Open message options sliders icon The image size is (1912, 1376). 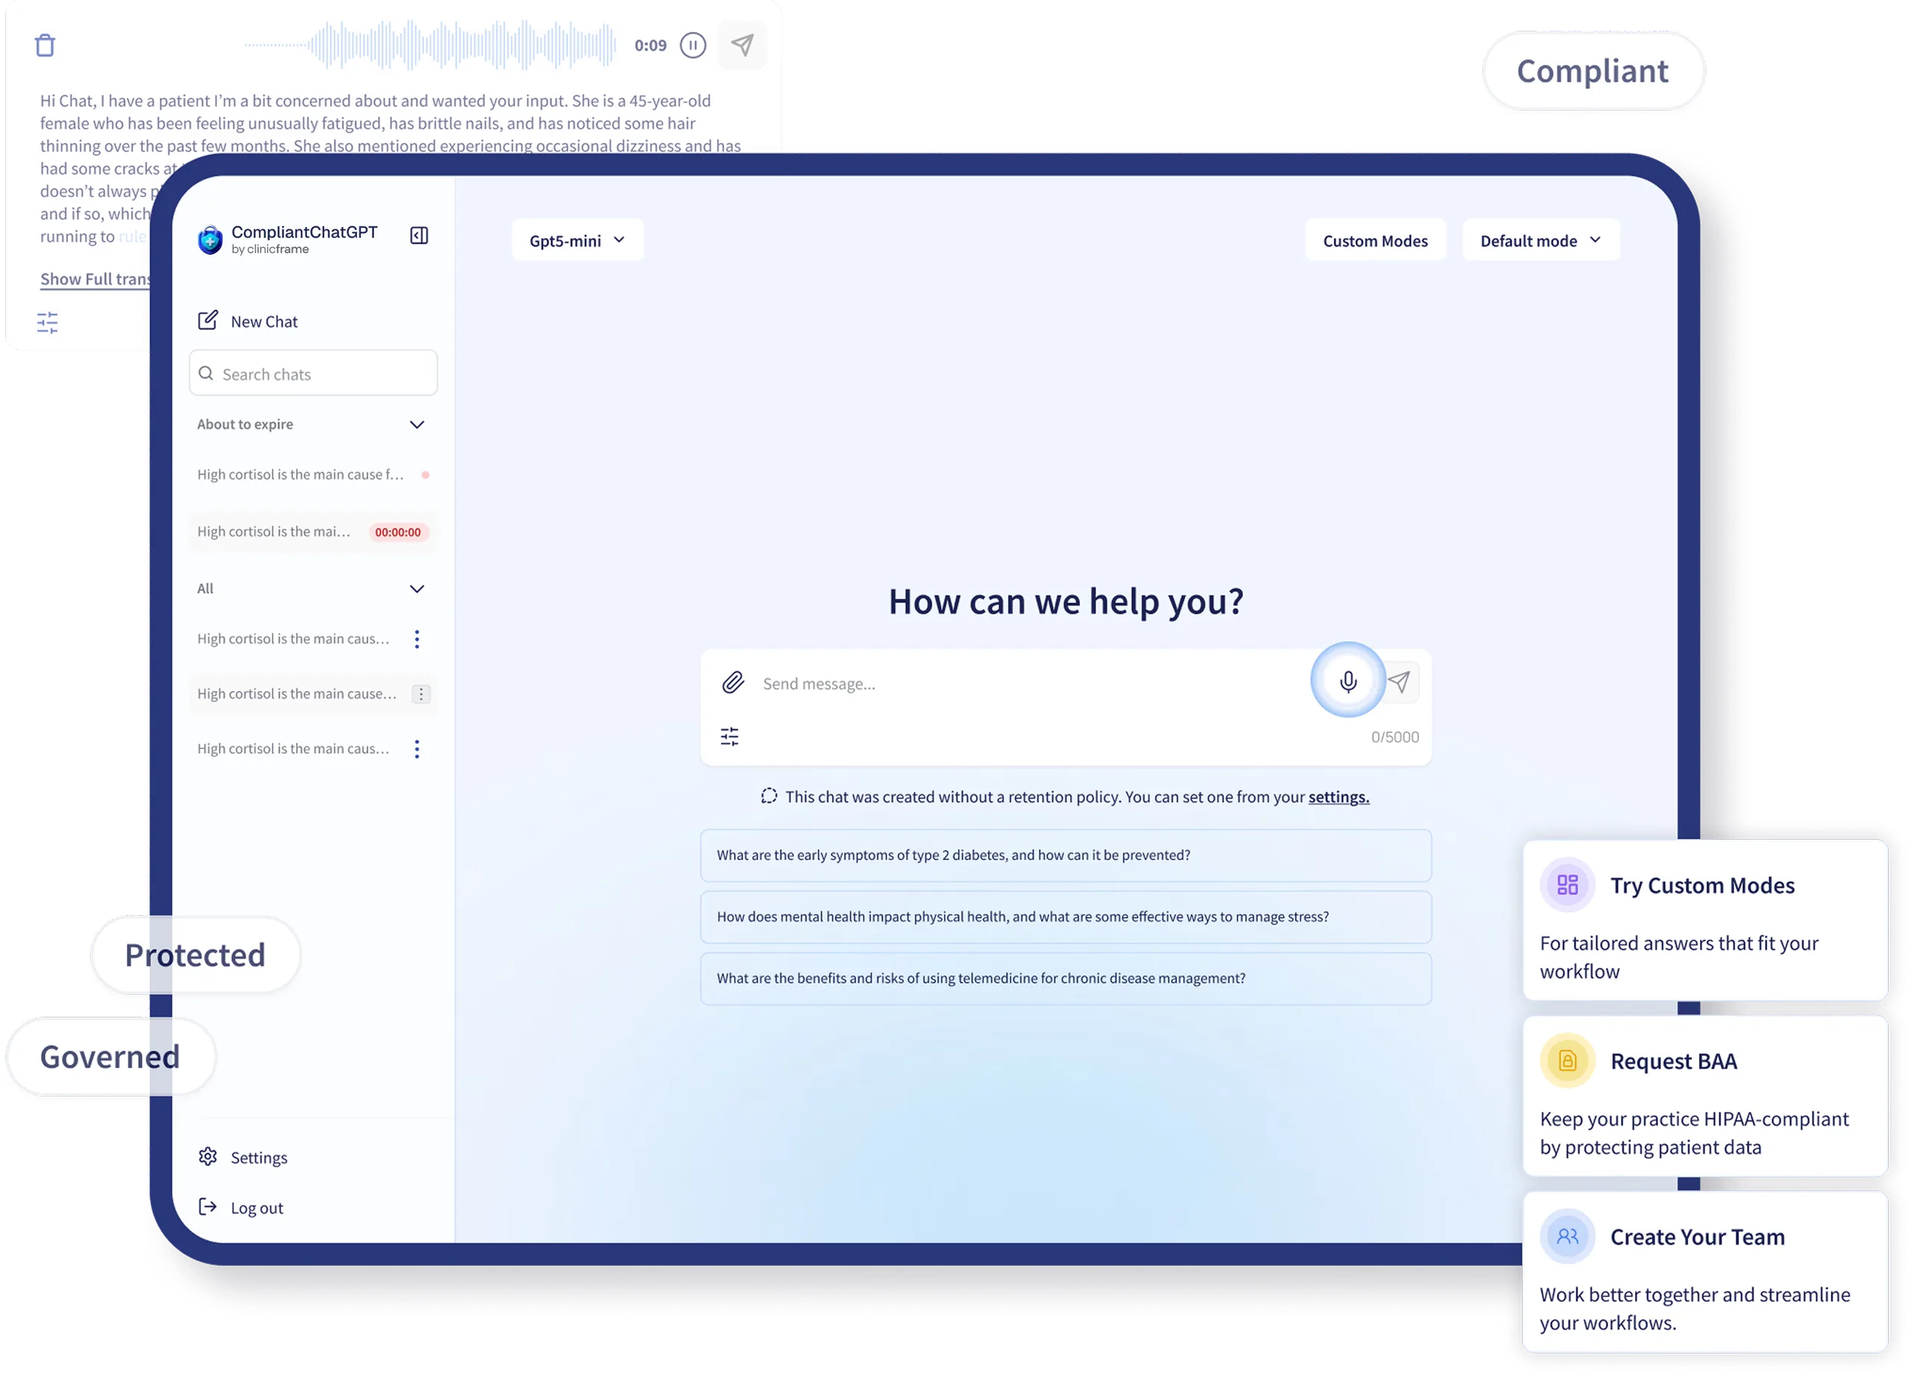[x=729, y=736]
